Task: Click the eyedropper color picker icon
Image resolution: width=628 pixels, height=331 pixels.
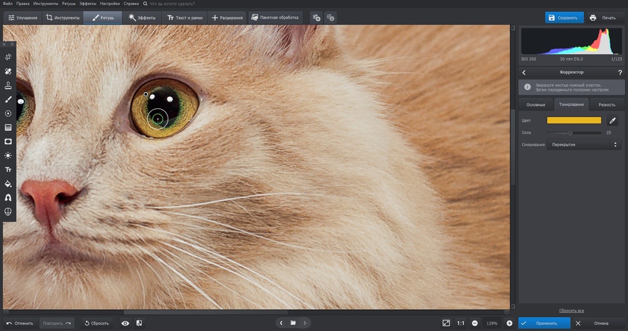Action: (613, 120)
